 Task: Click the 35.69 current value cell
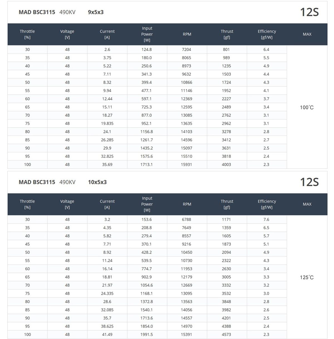107,165
